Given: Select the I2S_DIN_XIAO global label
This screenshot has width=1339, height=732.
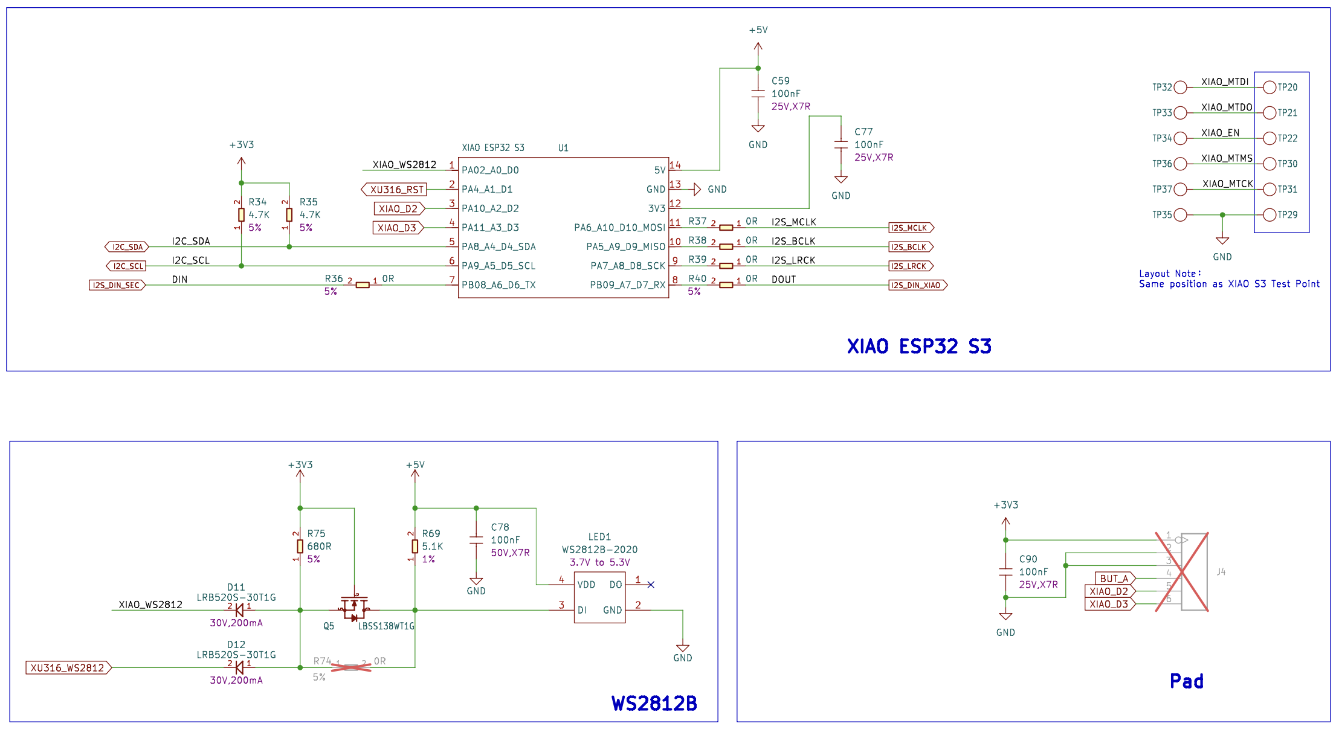Looking at the screenshot, I should point(917,285).
